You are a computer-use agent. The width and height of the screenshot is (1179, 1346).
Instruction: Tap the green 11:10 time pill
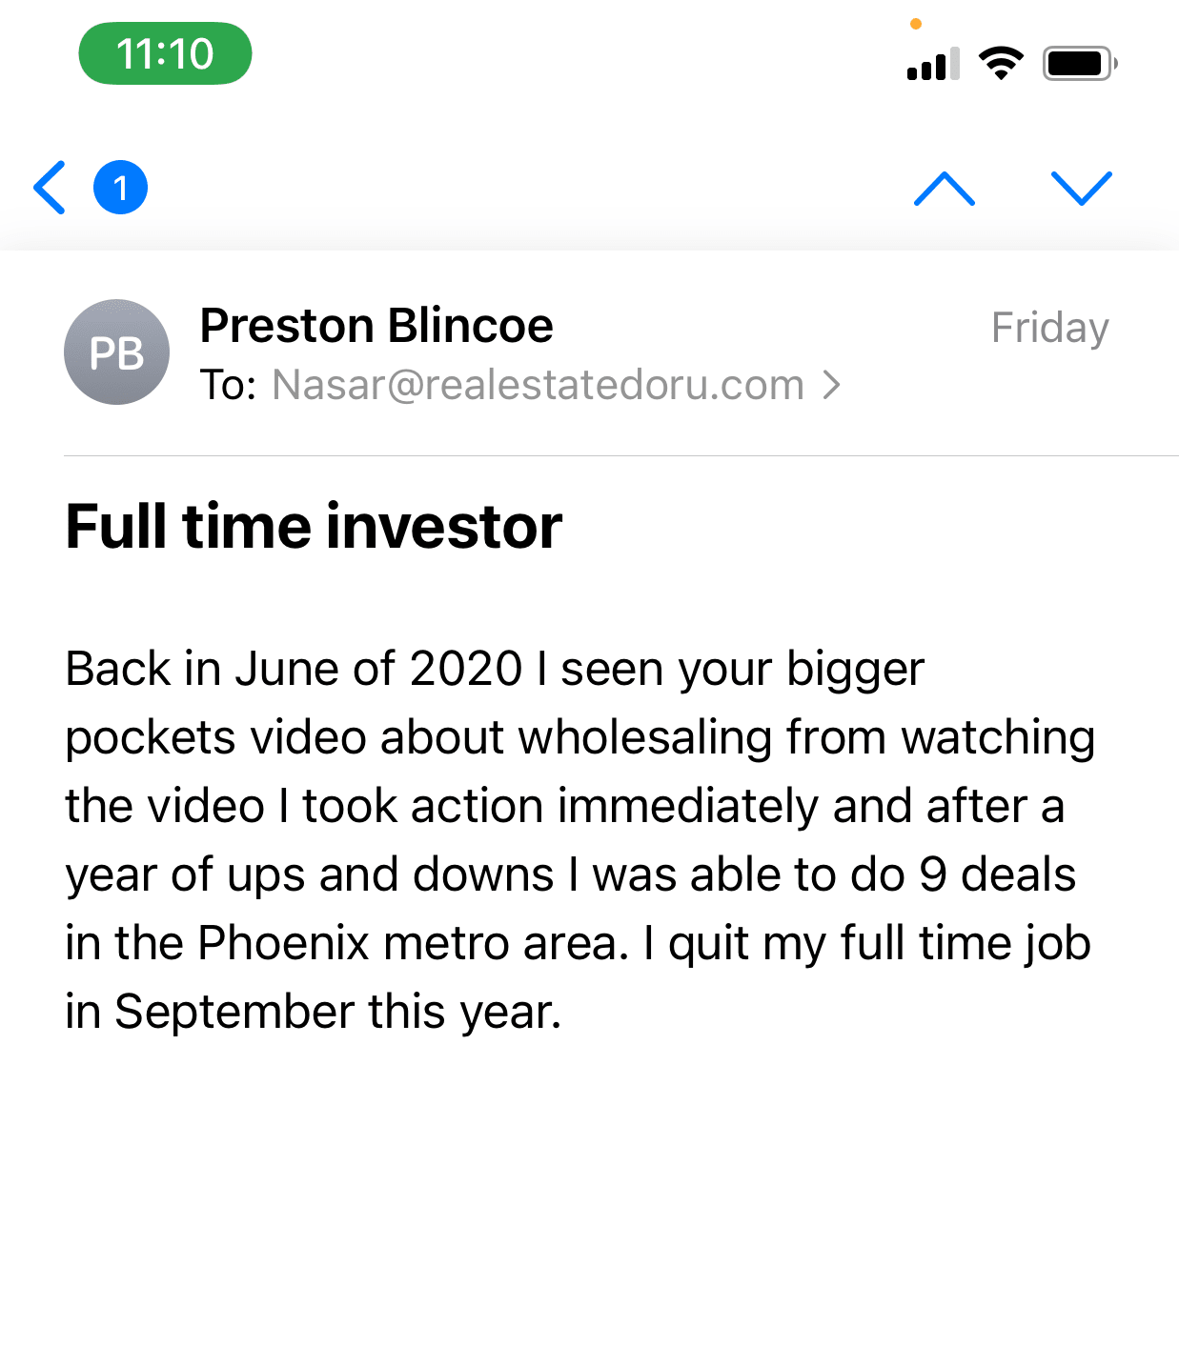tap(165, 54)
